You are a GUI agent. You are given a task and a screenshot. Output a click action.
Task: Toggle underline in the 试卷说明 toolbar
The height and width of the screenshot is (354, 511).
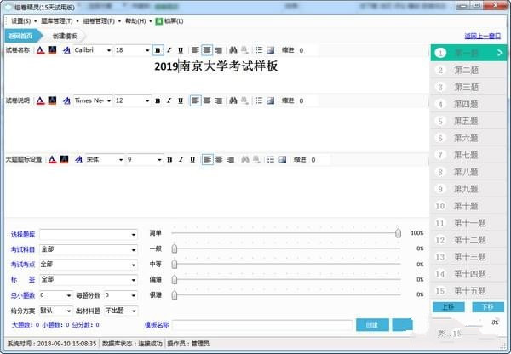(x=181, y=100)
